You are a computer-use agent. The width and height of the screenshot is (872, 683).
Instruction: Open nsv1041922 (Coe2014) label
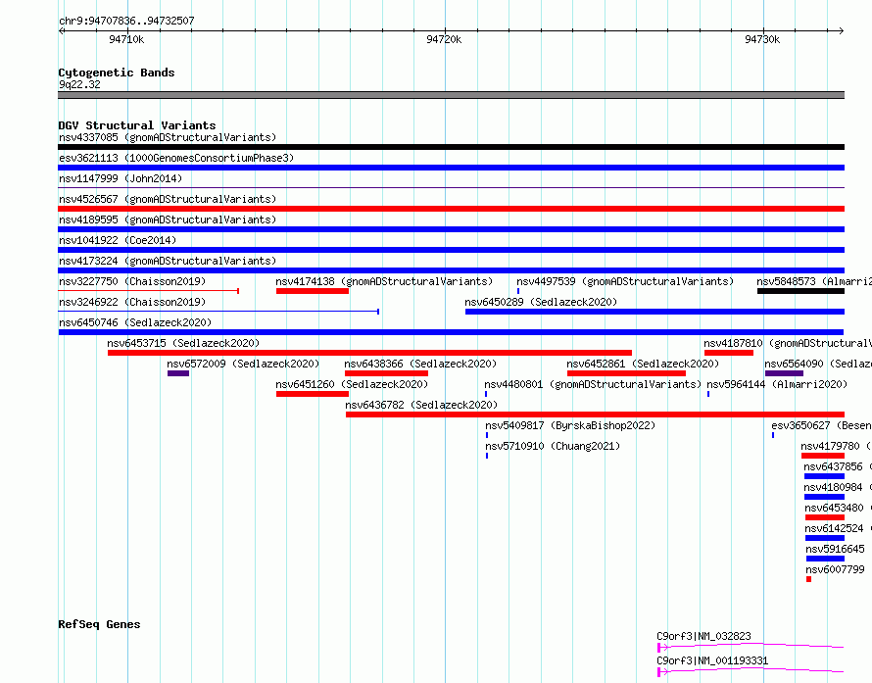tap(118, 240)
